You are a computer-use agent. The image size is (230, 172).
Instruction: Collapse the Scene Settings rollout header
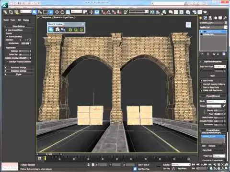click(19, 26)
